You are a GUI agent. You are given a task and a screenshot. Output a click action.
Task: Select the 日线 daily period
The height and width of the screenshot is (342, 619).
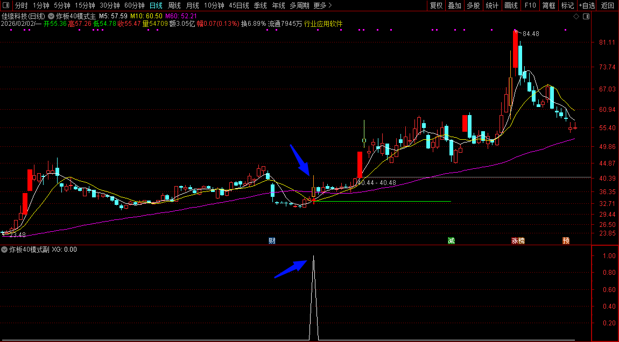click(x=156, y=5)
